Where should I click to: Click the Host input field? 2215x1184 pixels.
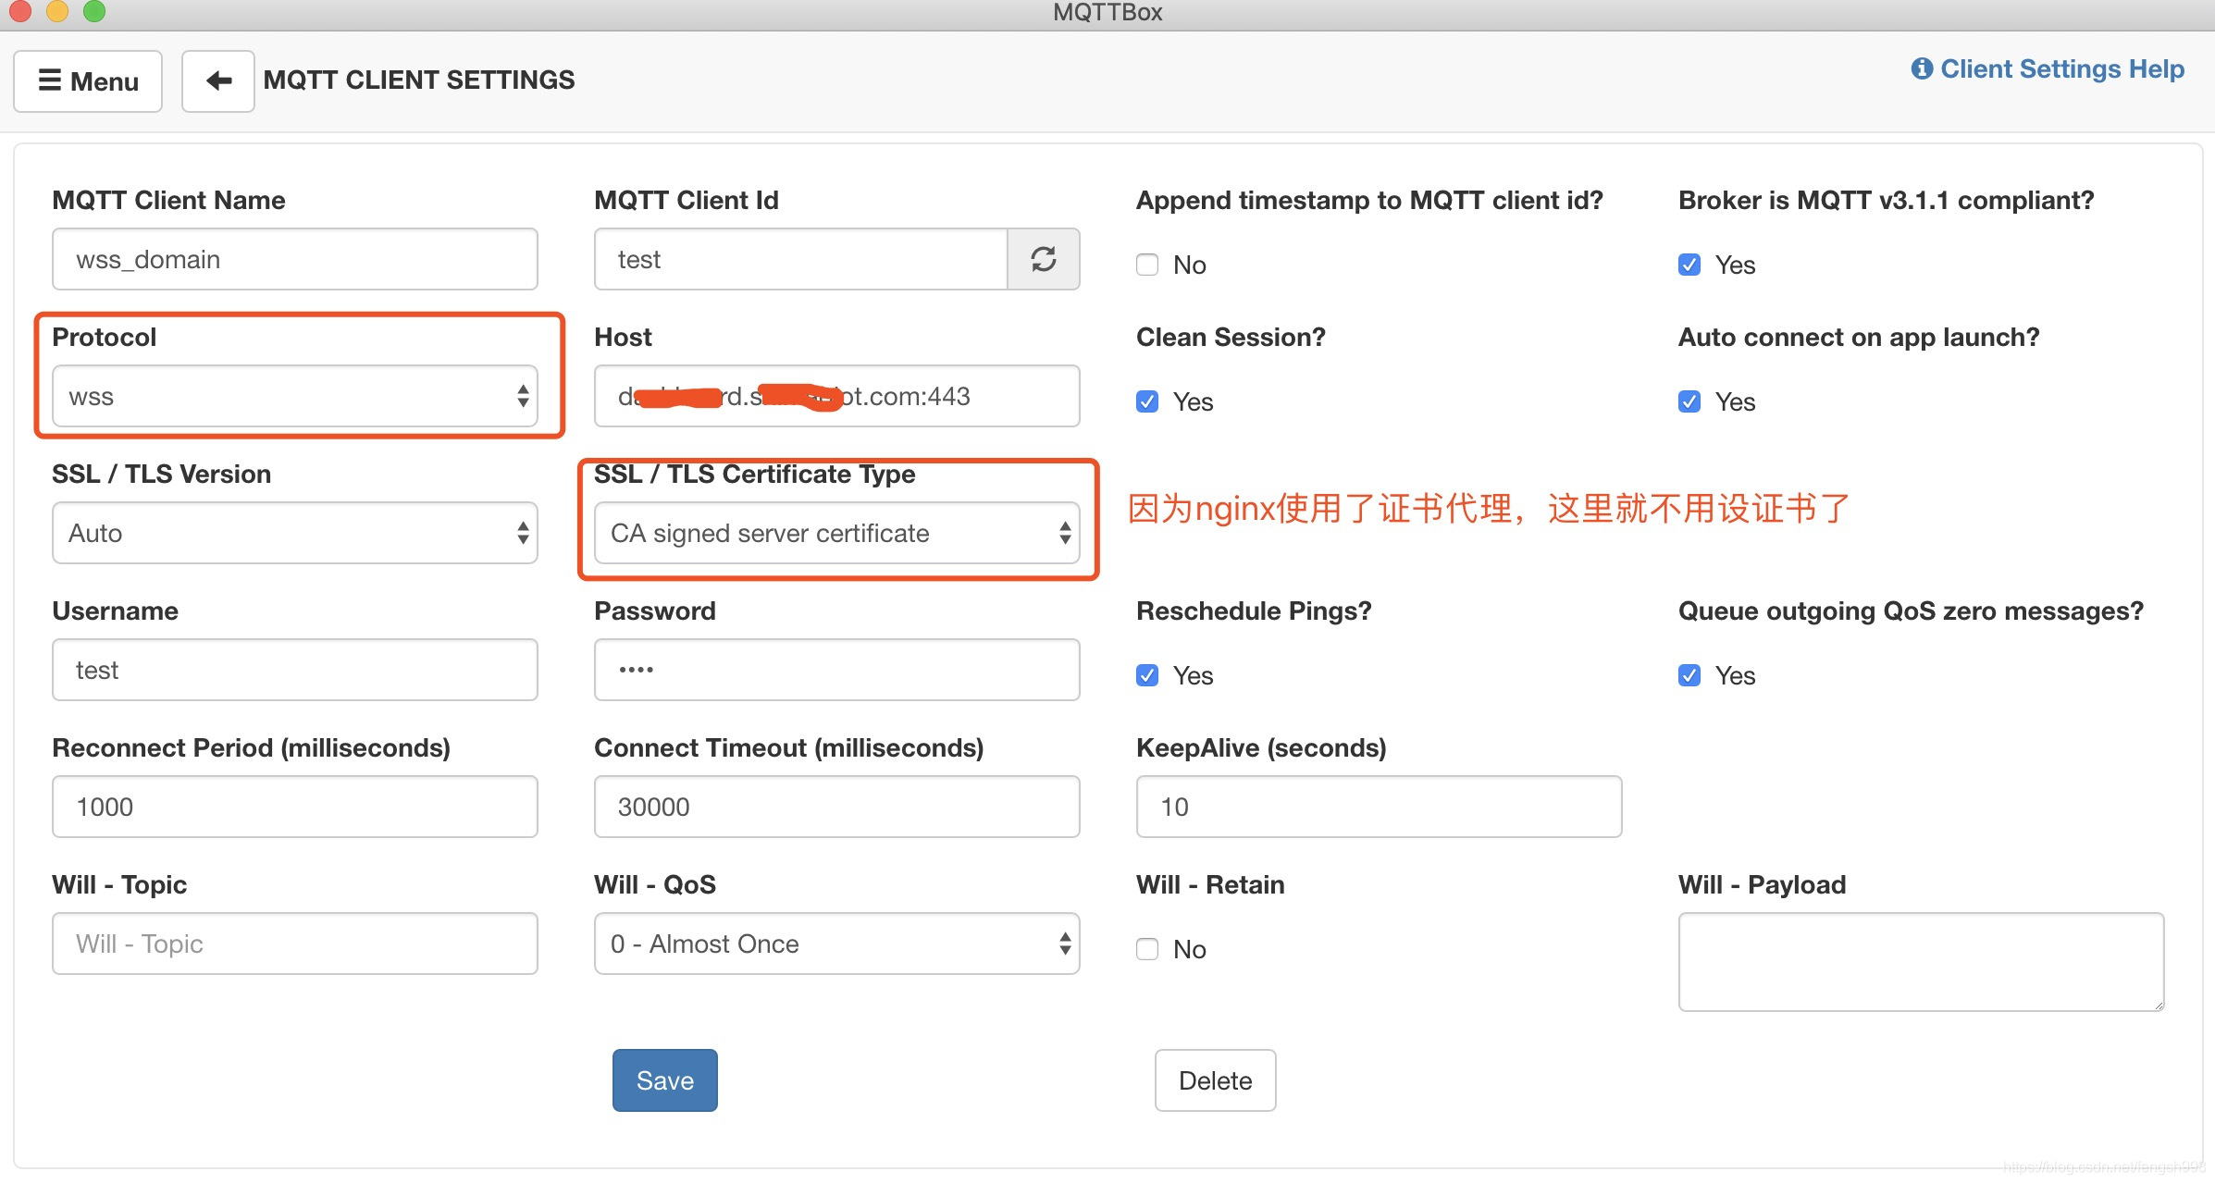tap(837, 396)
